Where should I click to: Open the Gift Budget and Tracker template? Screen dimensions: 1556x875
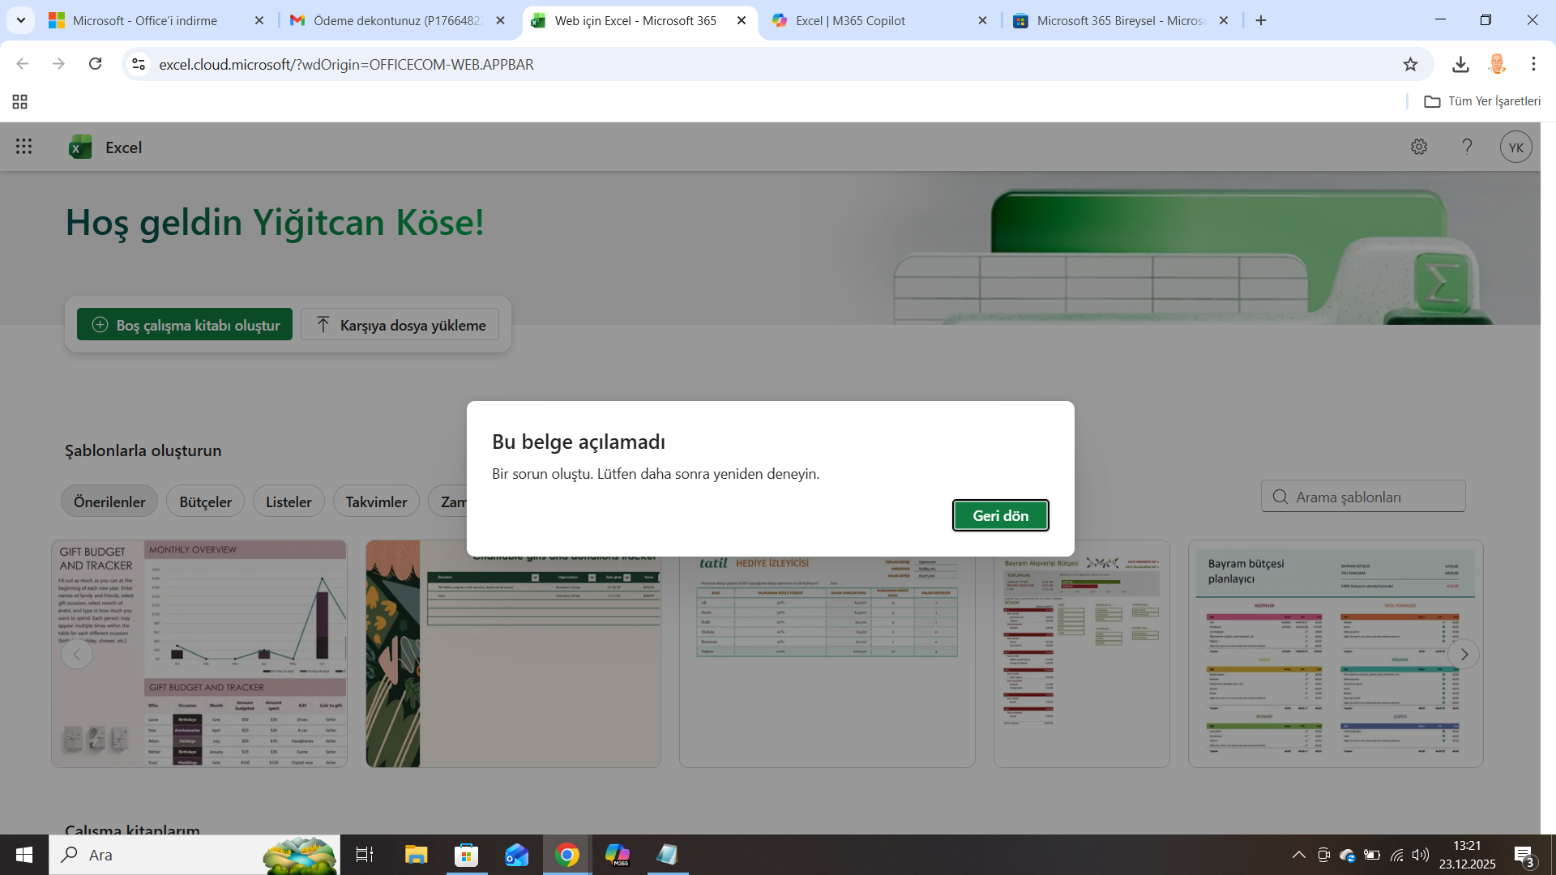[x=199, y=654]
